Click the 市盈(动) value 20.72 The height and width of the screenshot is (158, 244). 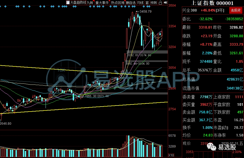(238, 128)
